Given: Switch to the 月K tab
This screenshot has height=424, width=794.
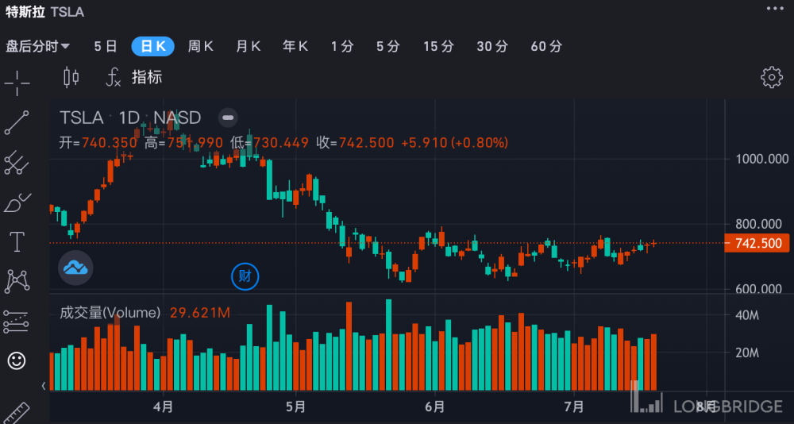Looking at the screenshot, I should pyautogui.click(x=248, y=46).
